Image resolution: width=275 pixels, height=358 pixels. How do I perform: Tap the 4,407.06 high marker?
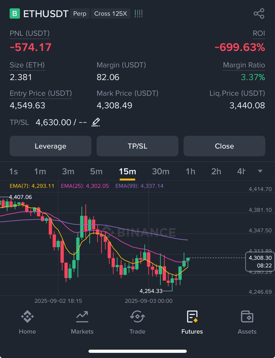[x=20, y=197]
